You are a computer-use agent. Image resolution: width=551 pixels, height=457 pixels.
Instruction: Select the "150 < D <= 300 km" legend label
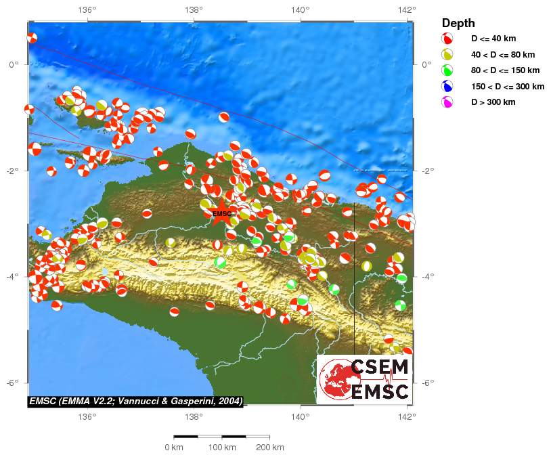tap(508, 87)
